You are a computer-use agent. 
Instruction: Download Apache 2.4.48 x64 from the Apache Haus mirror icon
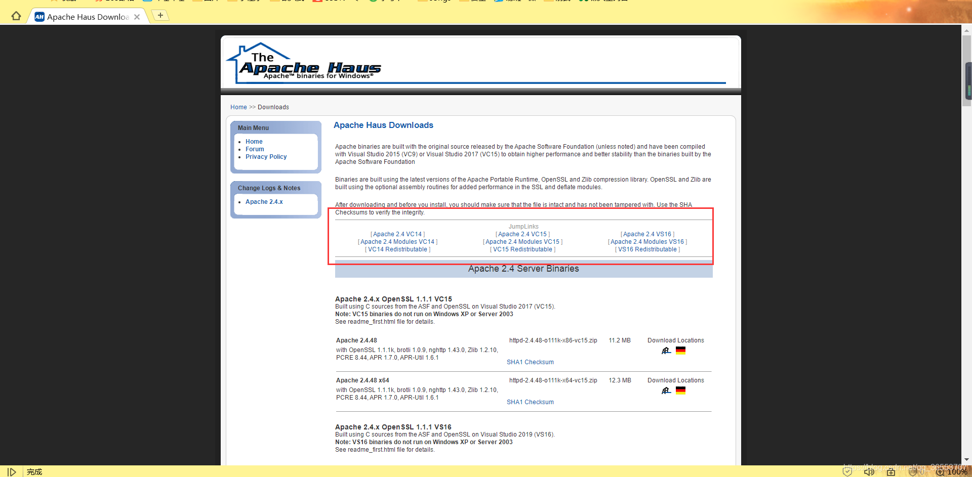pyautogui.click(x=666, y=391)
